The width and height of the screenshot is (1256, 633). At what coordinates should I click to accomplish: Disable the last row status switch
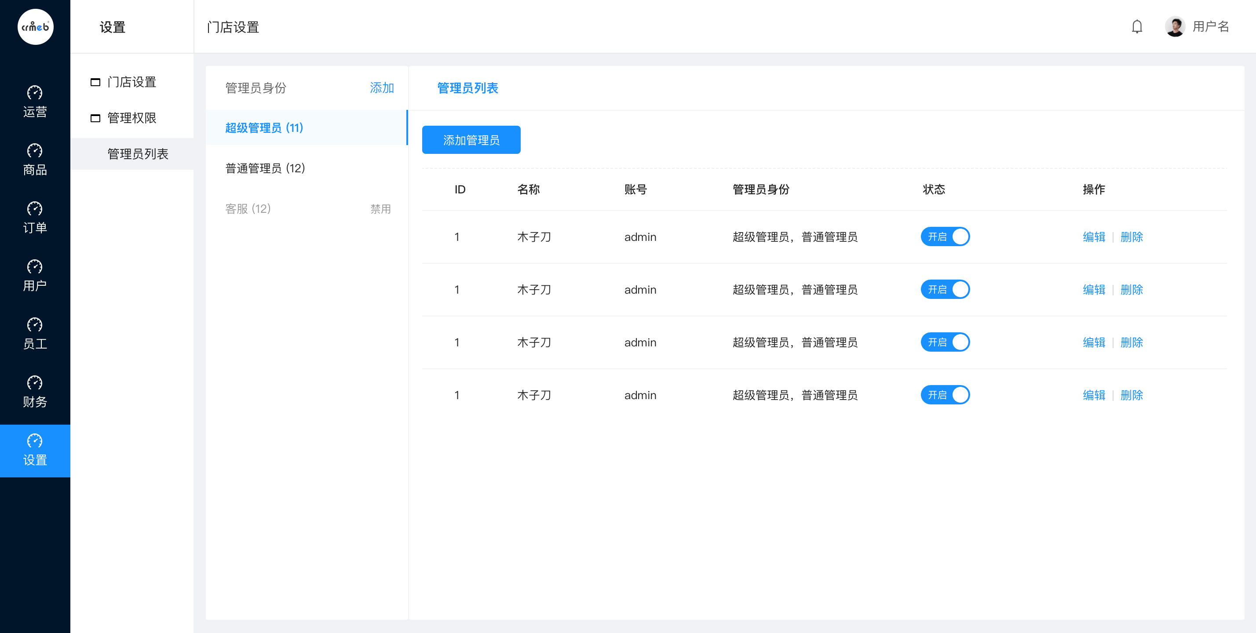(x=945, y=395)
